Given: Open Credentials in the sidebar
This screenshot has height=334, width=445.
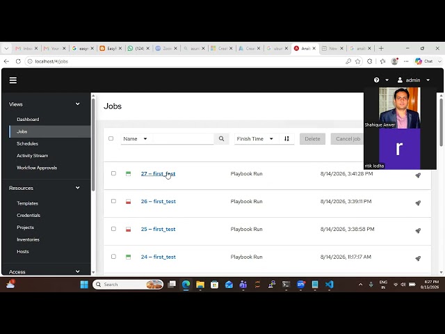Looking at the screenshot, I should [29, 215].
